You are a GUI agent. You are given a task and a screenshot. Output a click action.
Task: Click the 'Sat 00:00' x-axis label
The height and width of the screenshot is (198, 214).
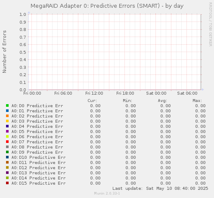156,93
